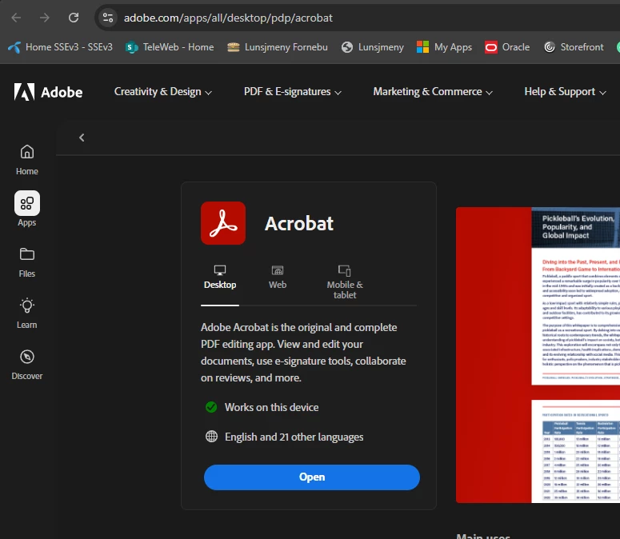The width and height of the screenshot is (620, 539).
Task: Open the TeleWeb - Home bookmark
Action: (170, 47)
